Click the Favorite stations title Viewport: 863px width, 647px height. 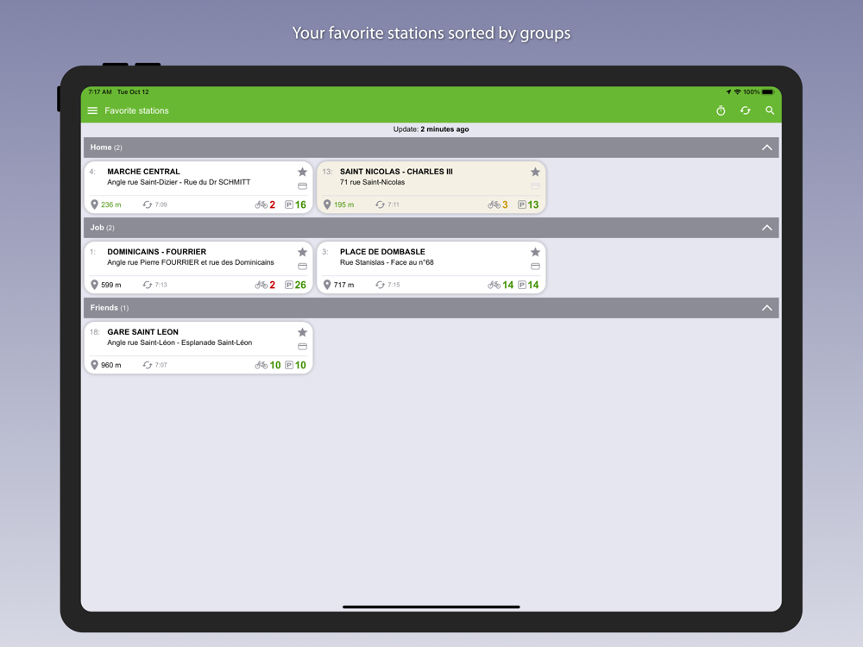136,110
